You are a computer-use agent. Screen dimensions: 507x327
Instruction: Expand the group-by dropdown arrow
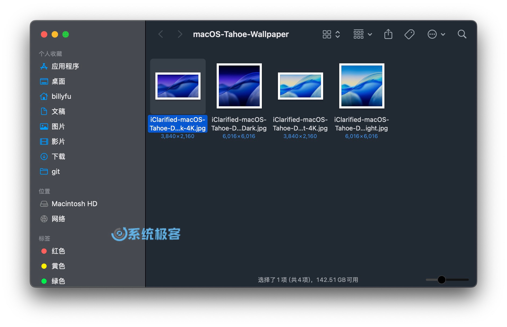[370, 34]
